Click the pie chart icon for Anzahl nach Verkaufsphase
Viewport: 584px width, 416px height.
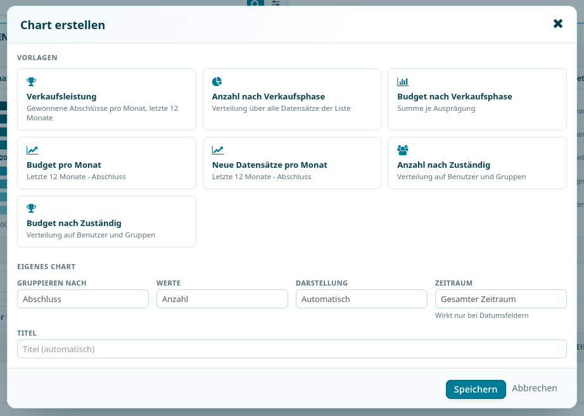[x=217, y=82]
